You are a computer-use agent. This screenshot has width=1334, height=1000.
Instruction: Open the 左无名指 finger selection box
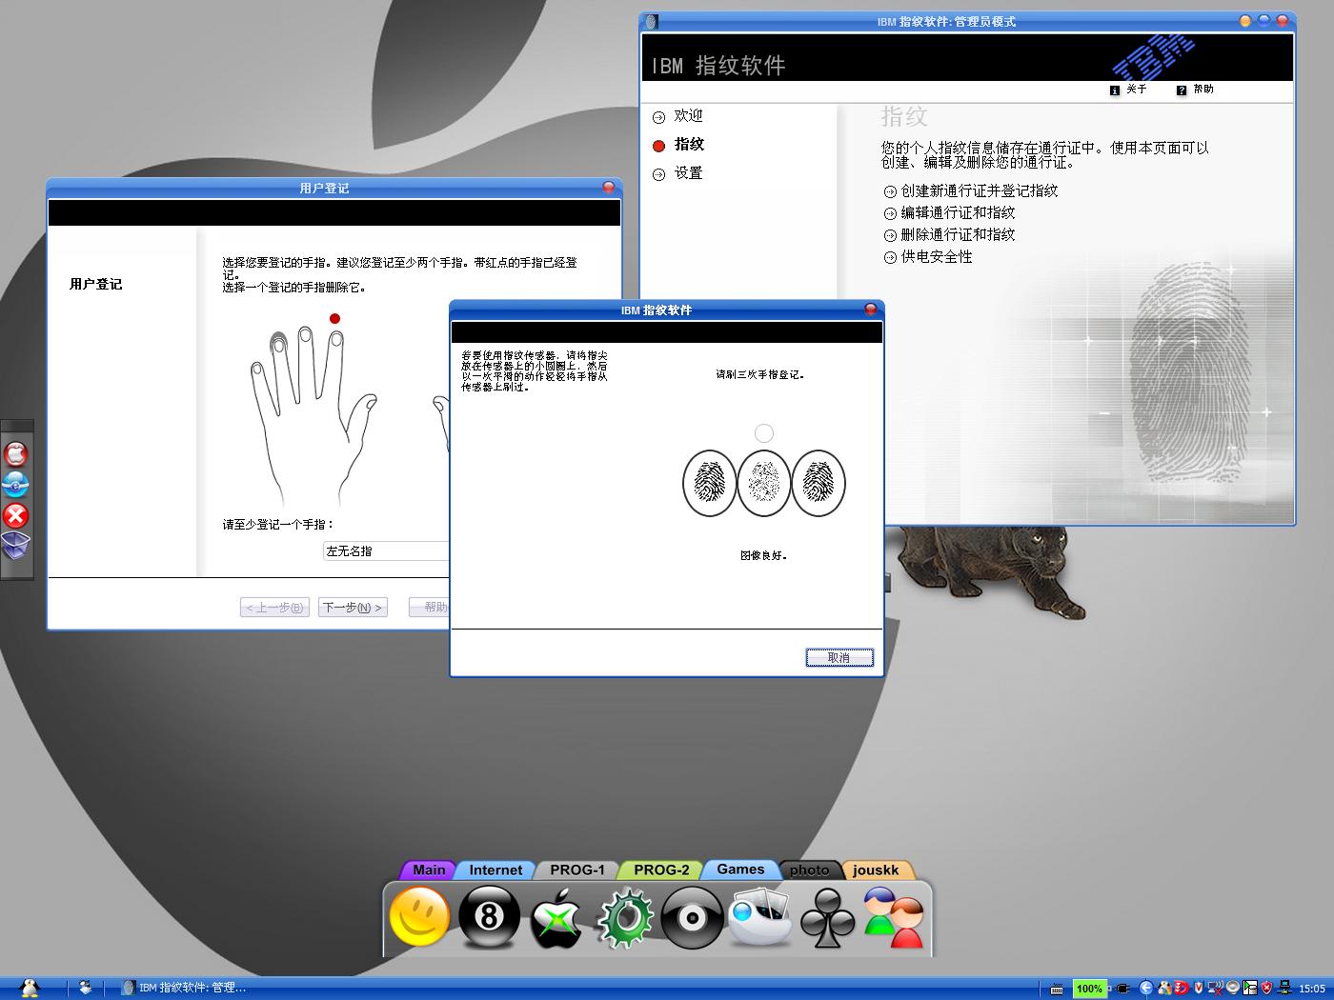(x=387, y=551)
